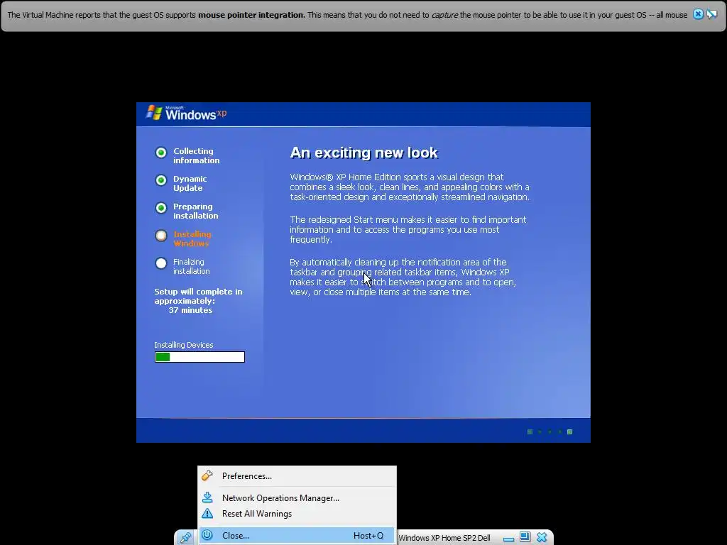Open Network Operations Manager menu entry

click(x=297, y=497)
